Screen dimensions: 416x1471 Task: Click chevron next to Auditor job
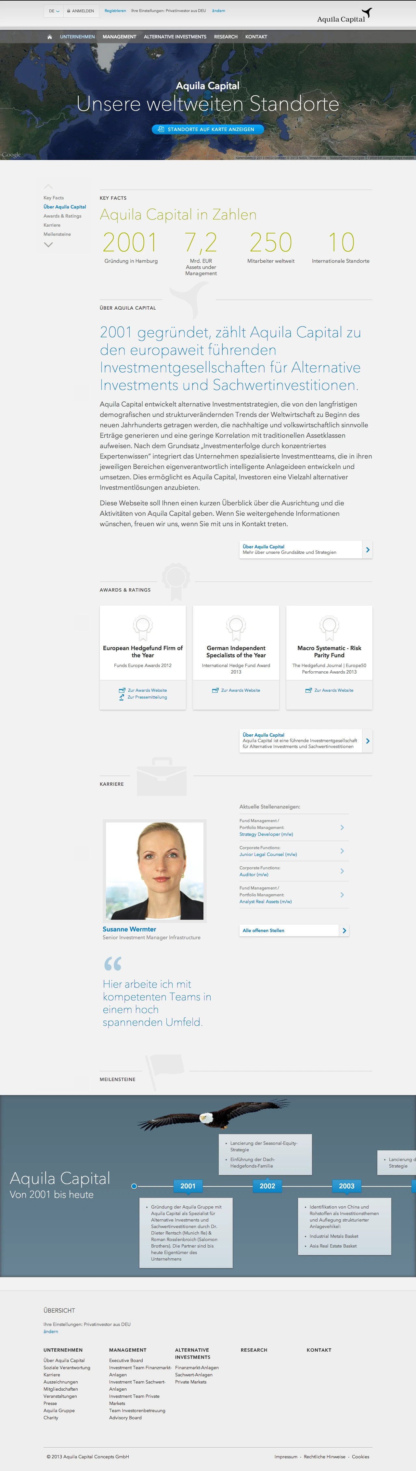pyautogui.click(x=342, y=871)
